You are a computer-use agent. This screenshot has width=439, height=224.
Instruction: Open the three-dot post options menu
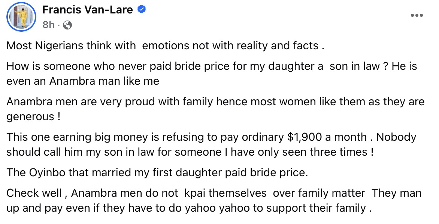click(x=417, y=15)
